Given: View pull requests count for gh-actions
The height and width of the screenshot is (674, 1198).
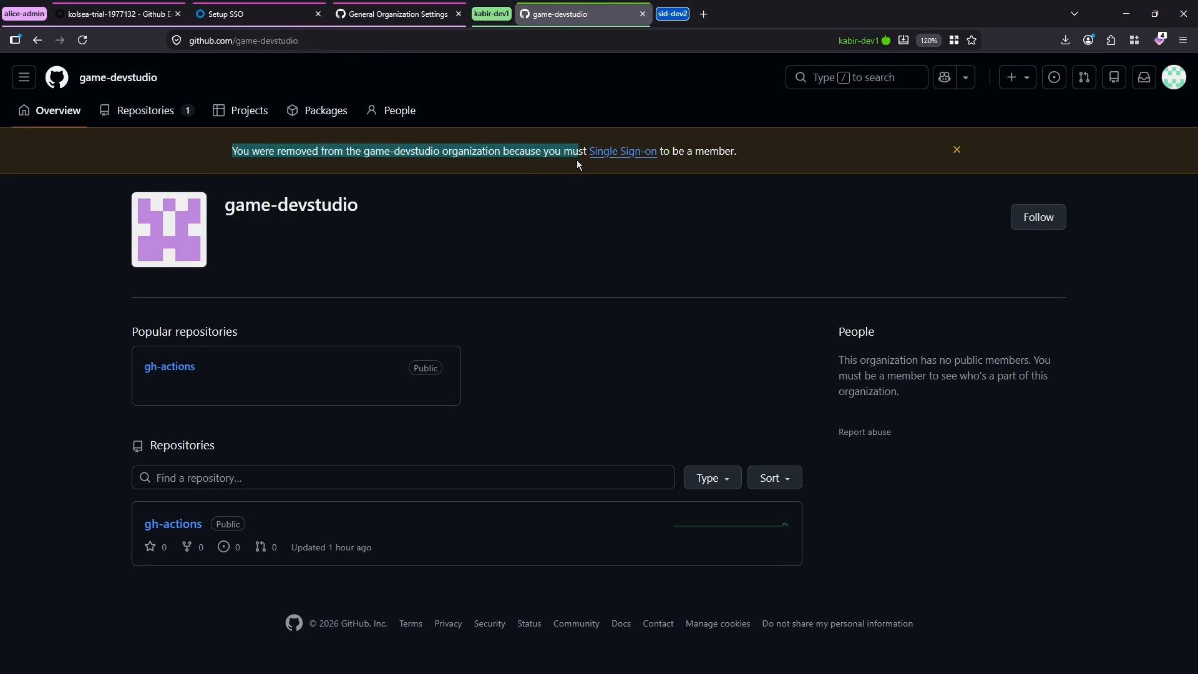Looking at the screenshot, I should pyautogui.click(x=265, y=547).
